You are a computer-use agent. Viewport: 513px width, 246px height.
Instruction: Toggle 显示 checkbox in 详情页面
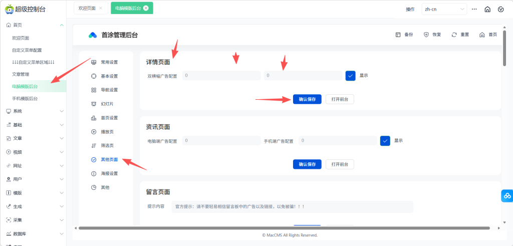point(350,76)
